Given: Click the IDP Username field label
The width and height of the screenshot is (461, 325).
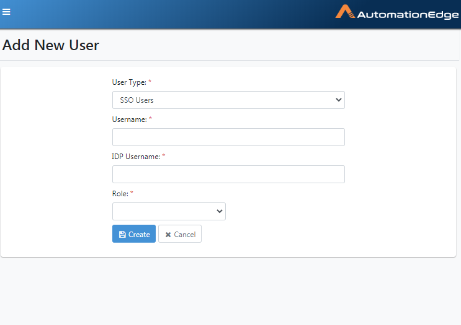Looking at the screenshot, I should click(136, 157).
